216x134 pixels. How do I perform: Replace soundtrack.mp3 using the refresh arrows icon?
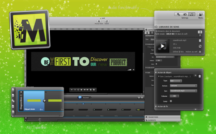[x=200, y=46]
